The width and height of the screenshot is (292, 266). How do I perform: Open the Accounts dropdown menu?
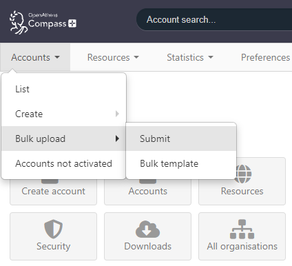(35, 57)
